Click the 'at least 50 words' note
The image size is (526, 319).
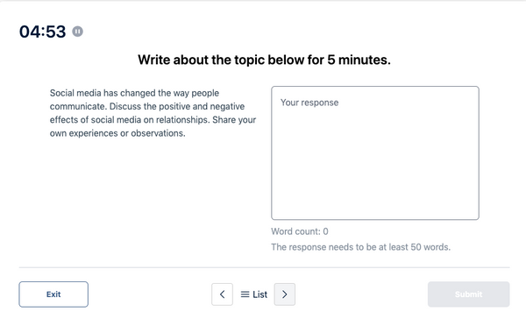tap(360, 247)
